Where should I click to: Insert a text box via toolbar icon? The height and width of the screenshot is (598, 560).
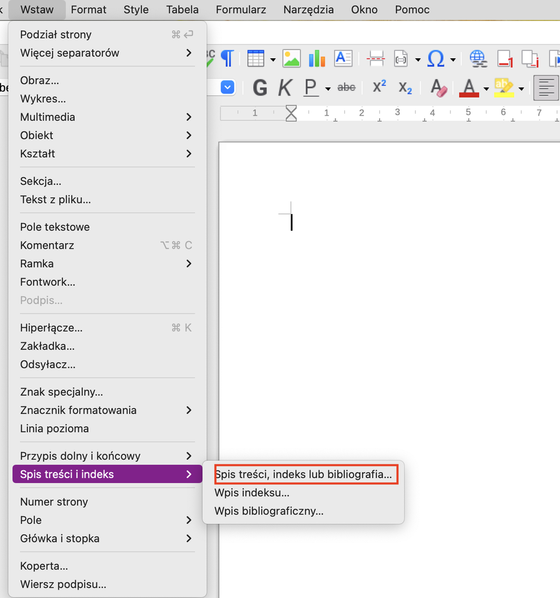(x=343, y=58)
